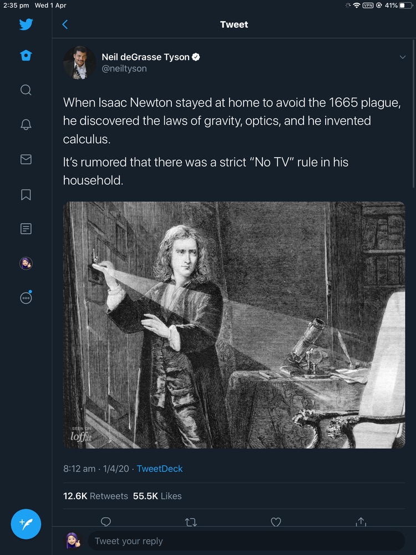The height and width of the screenshot is (555, 416).
Task: Toggle like with the heart icon
Action: click(276, 521)
